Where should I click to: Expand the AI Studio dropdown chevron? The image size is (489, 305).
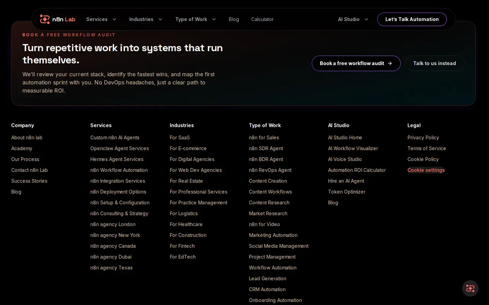pos(366,19)
